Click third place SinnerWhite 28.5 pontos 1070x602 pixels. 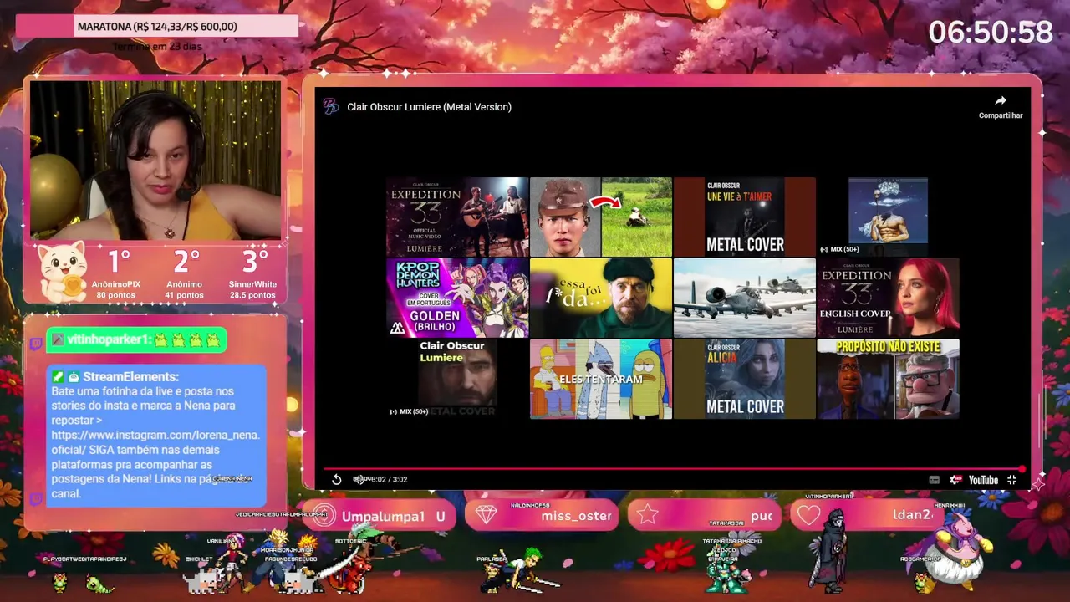tap(252, 274)
